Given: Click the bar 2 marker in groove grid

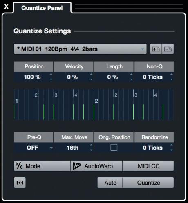Looking at the screenshot, I should click(96, 101).
